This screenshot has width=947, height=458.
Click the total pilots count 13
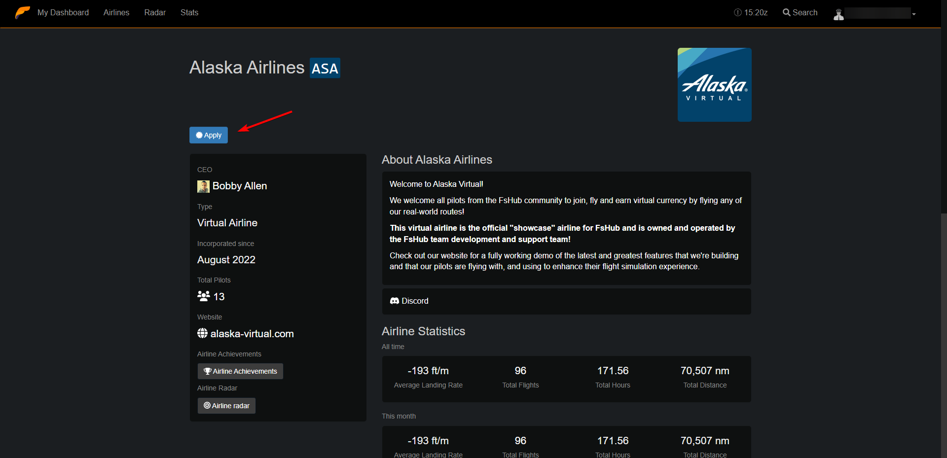(219, 297)
